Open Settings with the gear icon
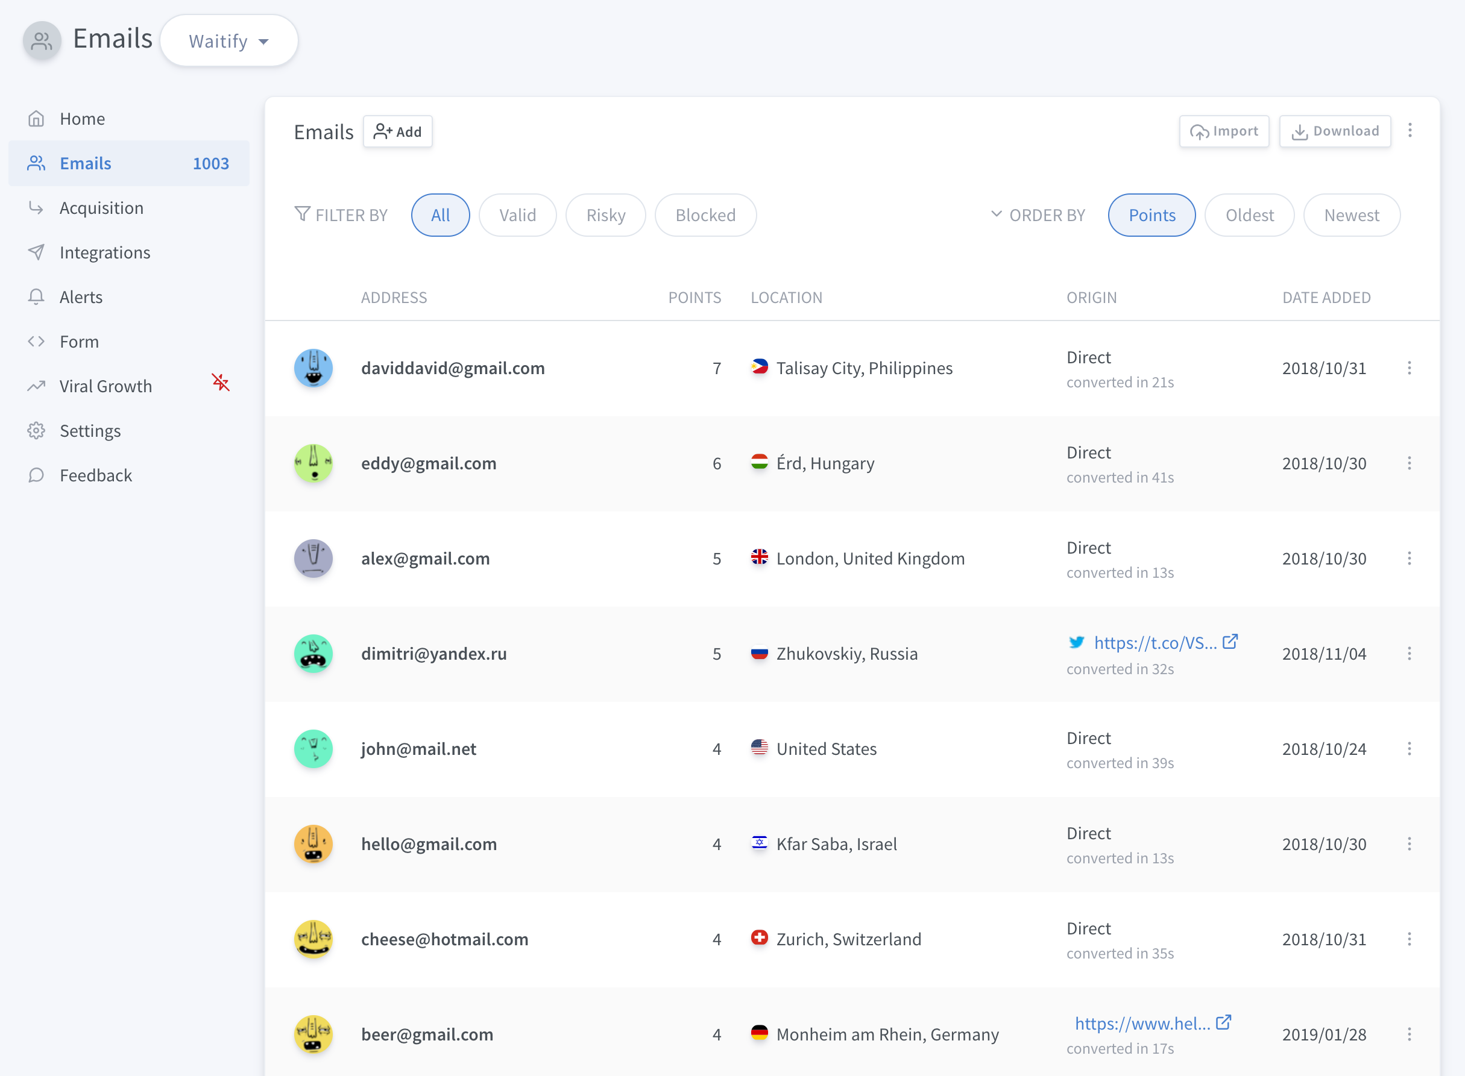 coord(36,431)
